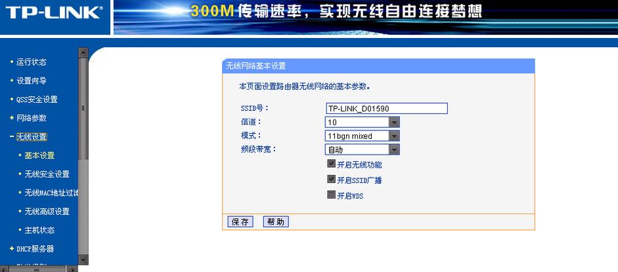Select 基本设置 submenu item

click(x=39, y=155)
